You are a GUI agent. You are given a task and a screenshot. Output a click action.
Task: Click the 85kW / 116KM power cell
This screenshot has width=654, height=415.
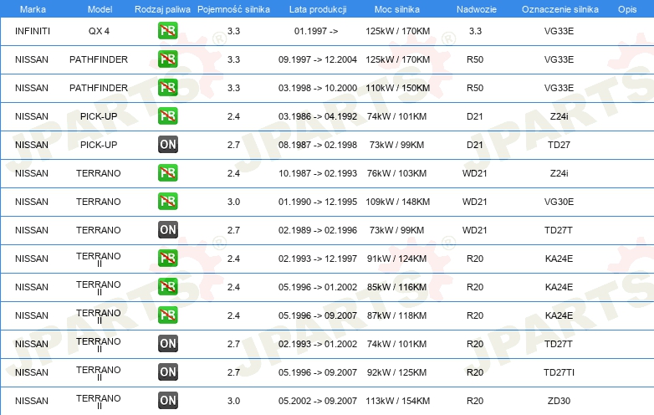click(x=396, y=287)
